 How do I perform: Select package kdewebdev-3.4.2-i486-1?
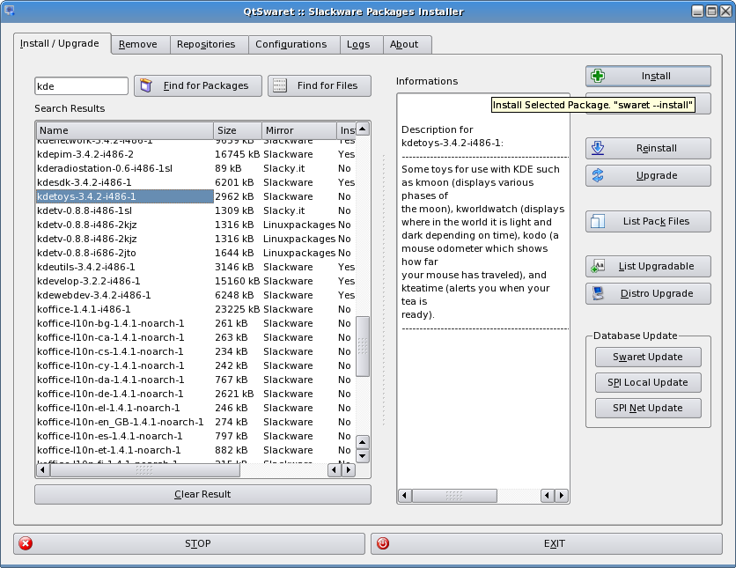(94, 295)
